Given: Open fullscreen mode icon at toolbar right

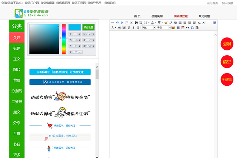Looking at the screenshot, I should point(214,23).
